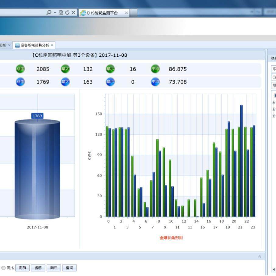
Task: Click the browser stop loading X icon
Action: click(x=74, y=12)
